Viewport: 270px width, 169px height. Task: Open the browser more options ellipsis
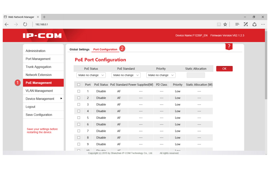pyautogui.click(x=263, y=24)
